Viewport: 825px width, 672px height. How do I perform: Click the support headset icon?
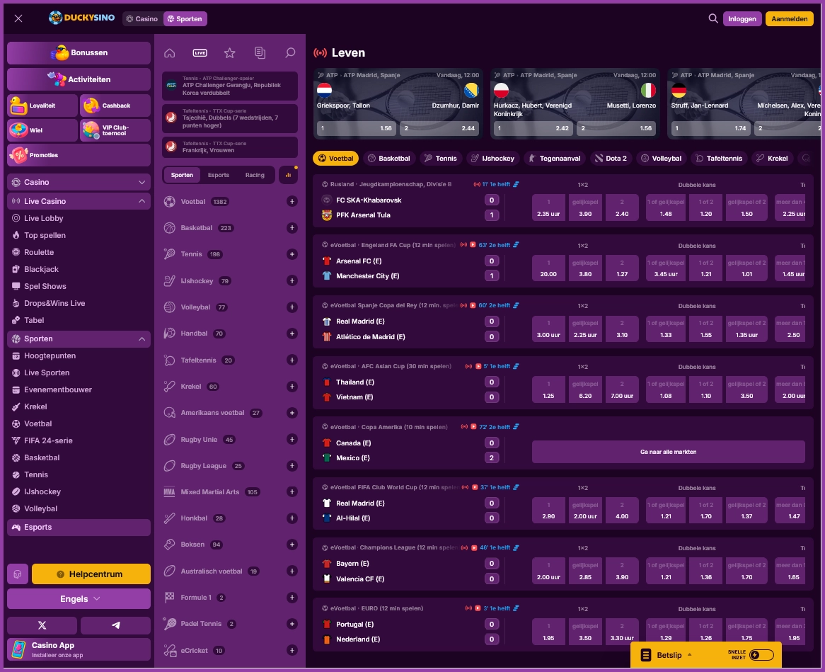click(x=18, y=574)
